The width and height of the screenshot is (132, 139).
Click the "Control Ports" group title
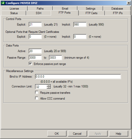(14, 19)
